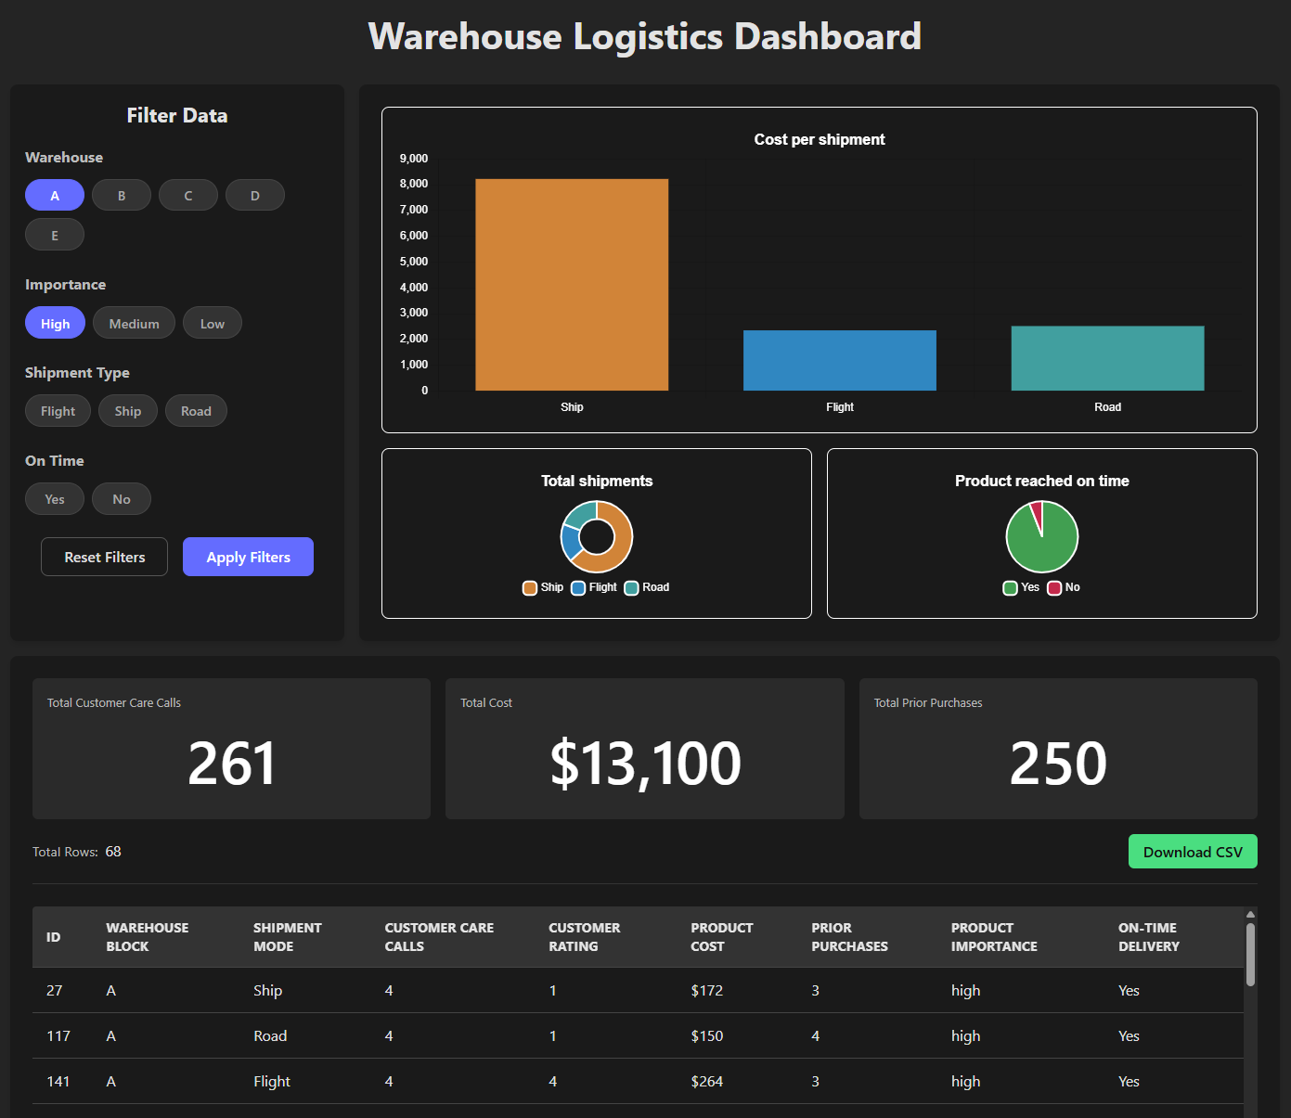Apply the selected filters
This screenshot has height=1118, width=1291.
coord(248,558)
